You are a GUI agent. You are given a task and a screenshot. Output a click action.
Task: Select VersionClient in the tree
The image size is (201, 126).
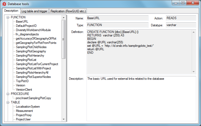[x=24, y=90]
